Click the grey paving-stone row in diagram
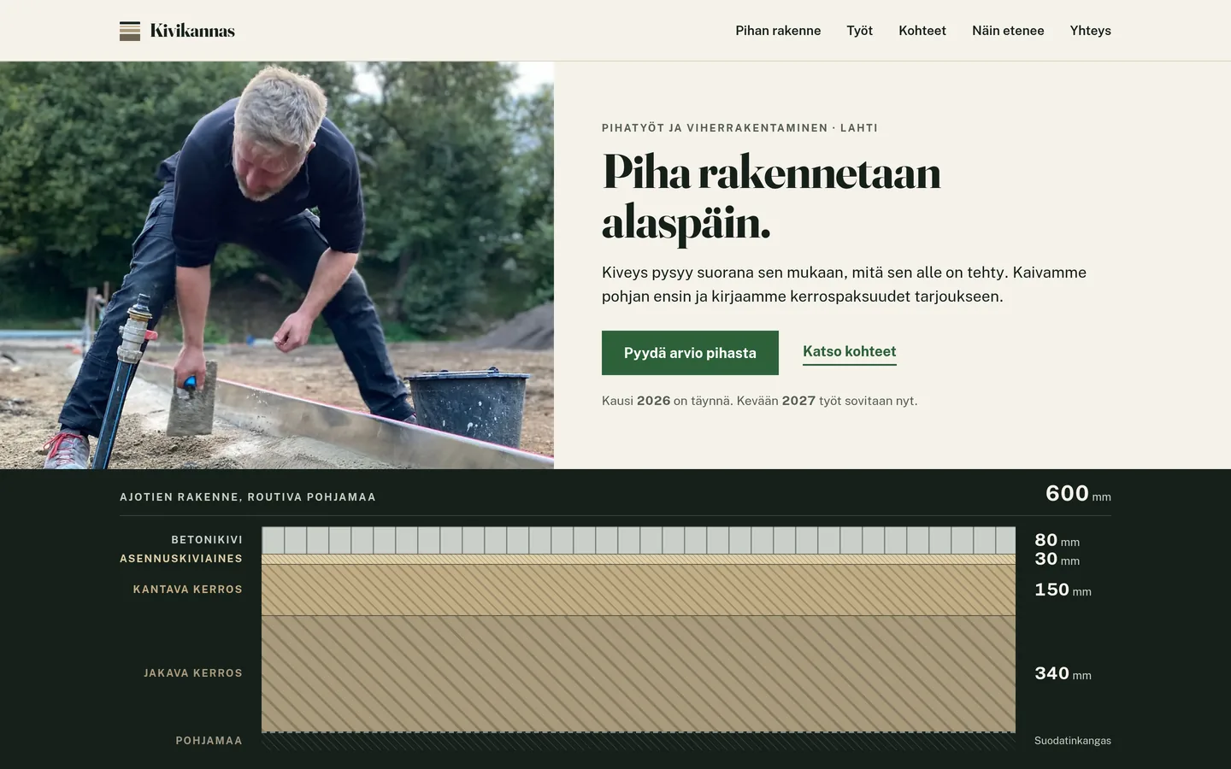 pyautogui.click(x=639, y=540)
